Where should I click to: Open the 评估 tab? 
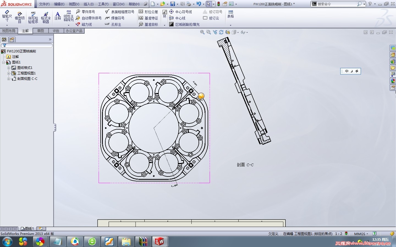[56, 31]
